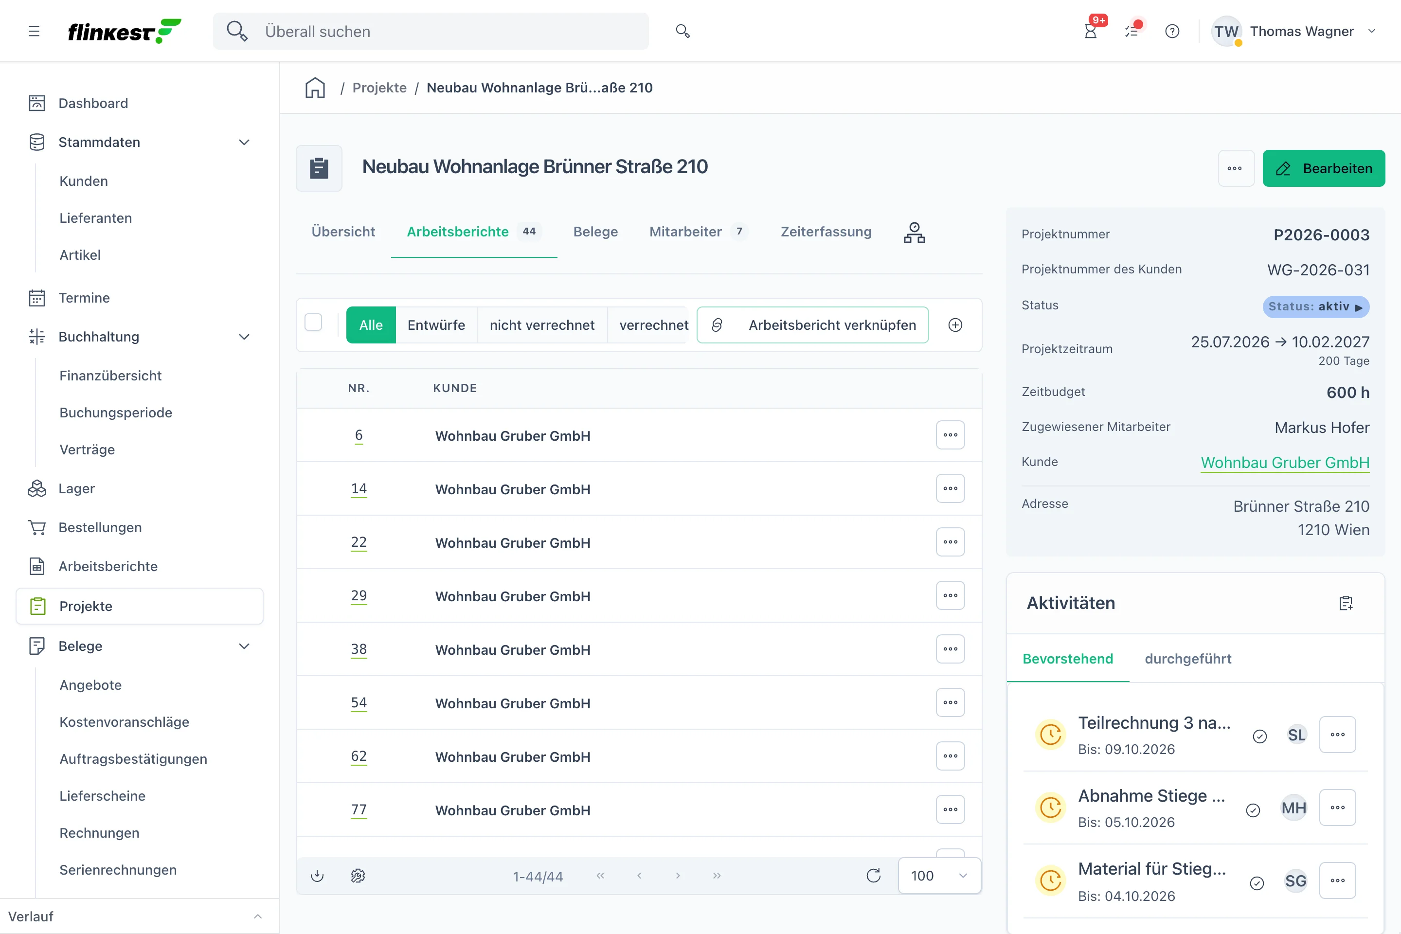Go to next page in pagination
The image size is (1401, 934).
[x=678, y=876]
